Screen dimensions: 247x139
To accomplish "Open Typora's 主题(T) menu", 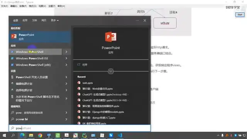I will (52, 6).
